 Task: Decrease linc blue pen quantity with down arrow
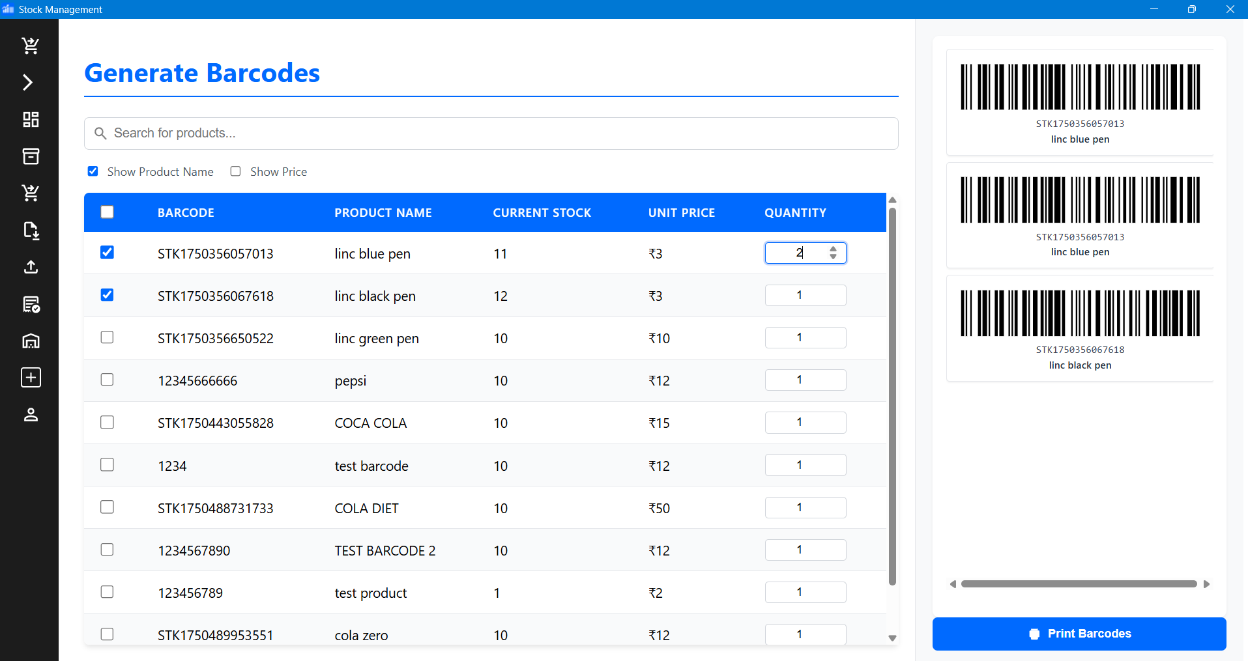pos(833,257)
